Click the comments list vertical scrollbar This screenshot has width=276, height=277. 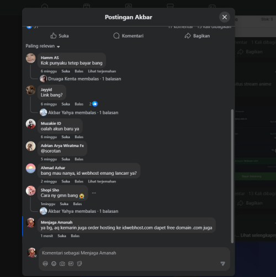[232, 176]
